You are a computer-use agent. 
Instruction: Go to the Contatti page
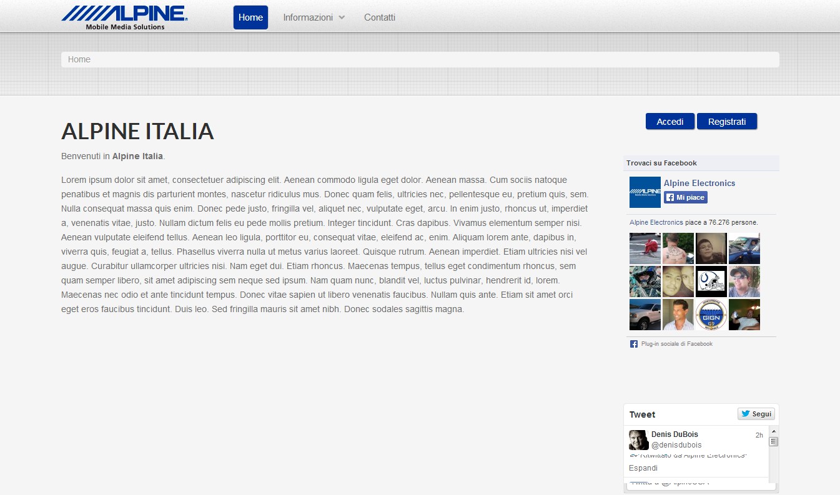point(380,17)
